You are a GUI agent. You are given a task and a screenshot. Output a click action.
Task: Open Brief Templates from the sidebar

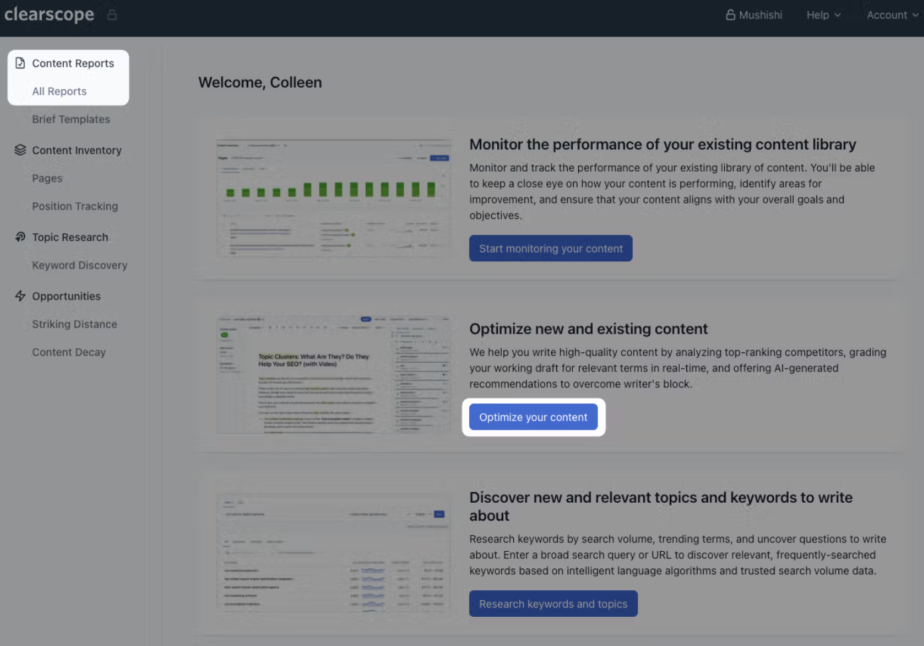71,119
